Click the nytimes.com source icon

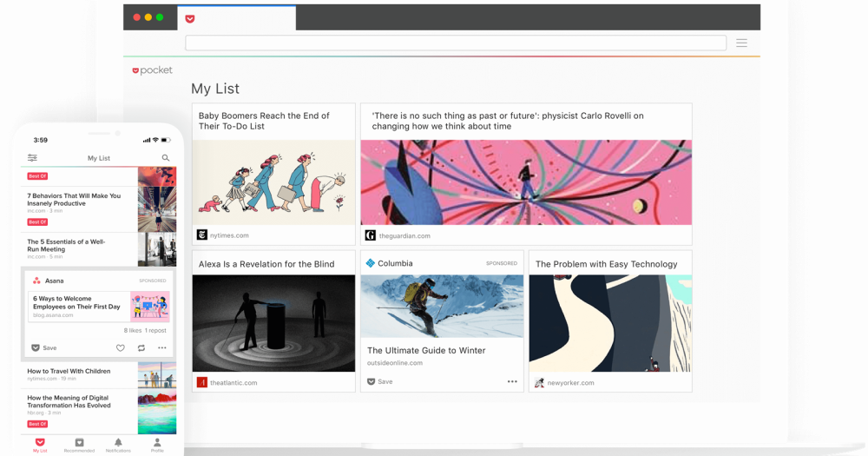202,235
